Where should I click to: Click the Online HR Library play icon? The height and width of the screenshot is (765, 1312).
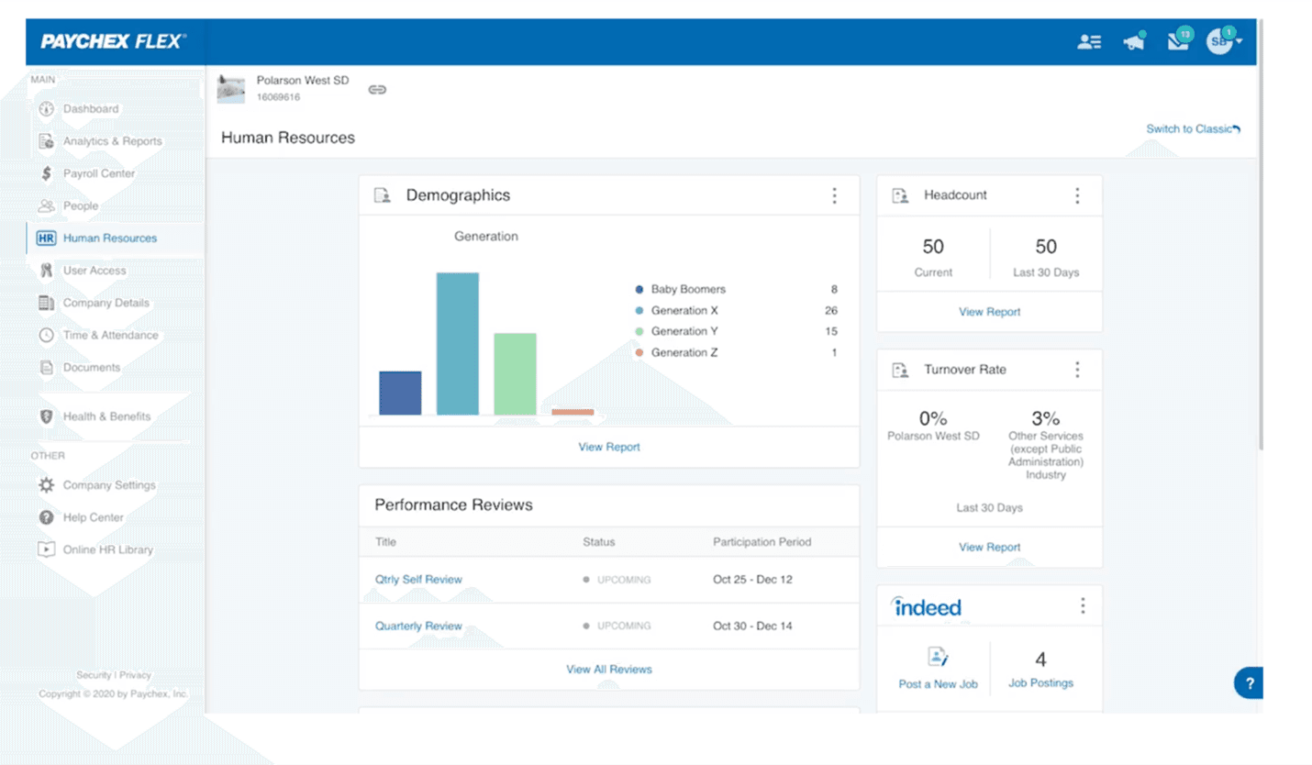[x=47, y=549]
